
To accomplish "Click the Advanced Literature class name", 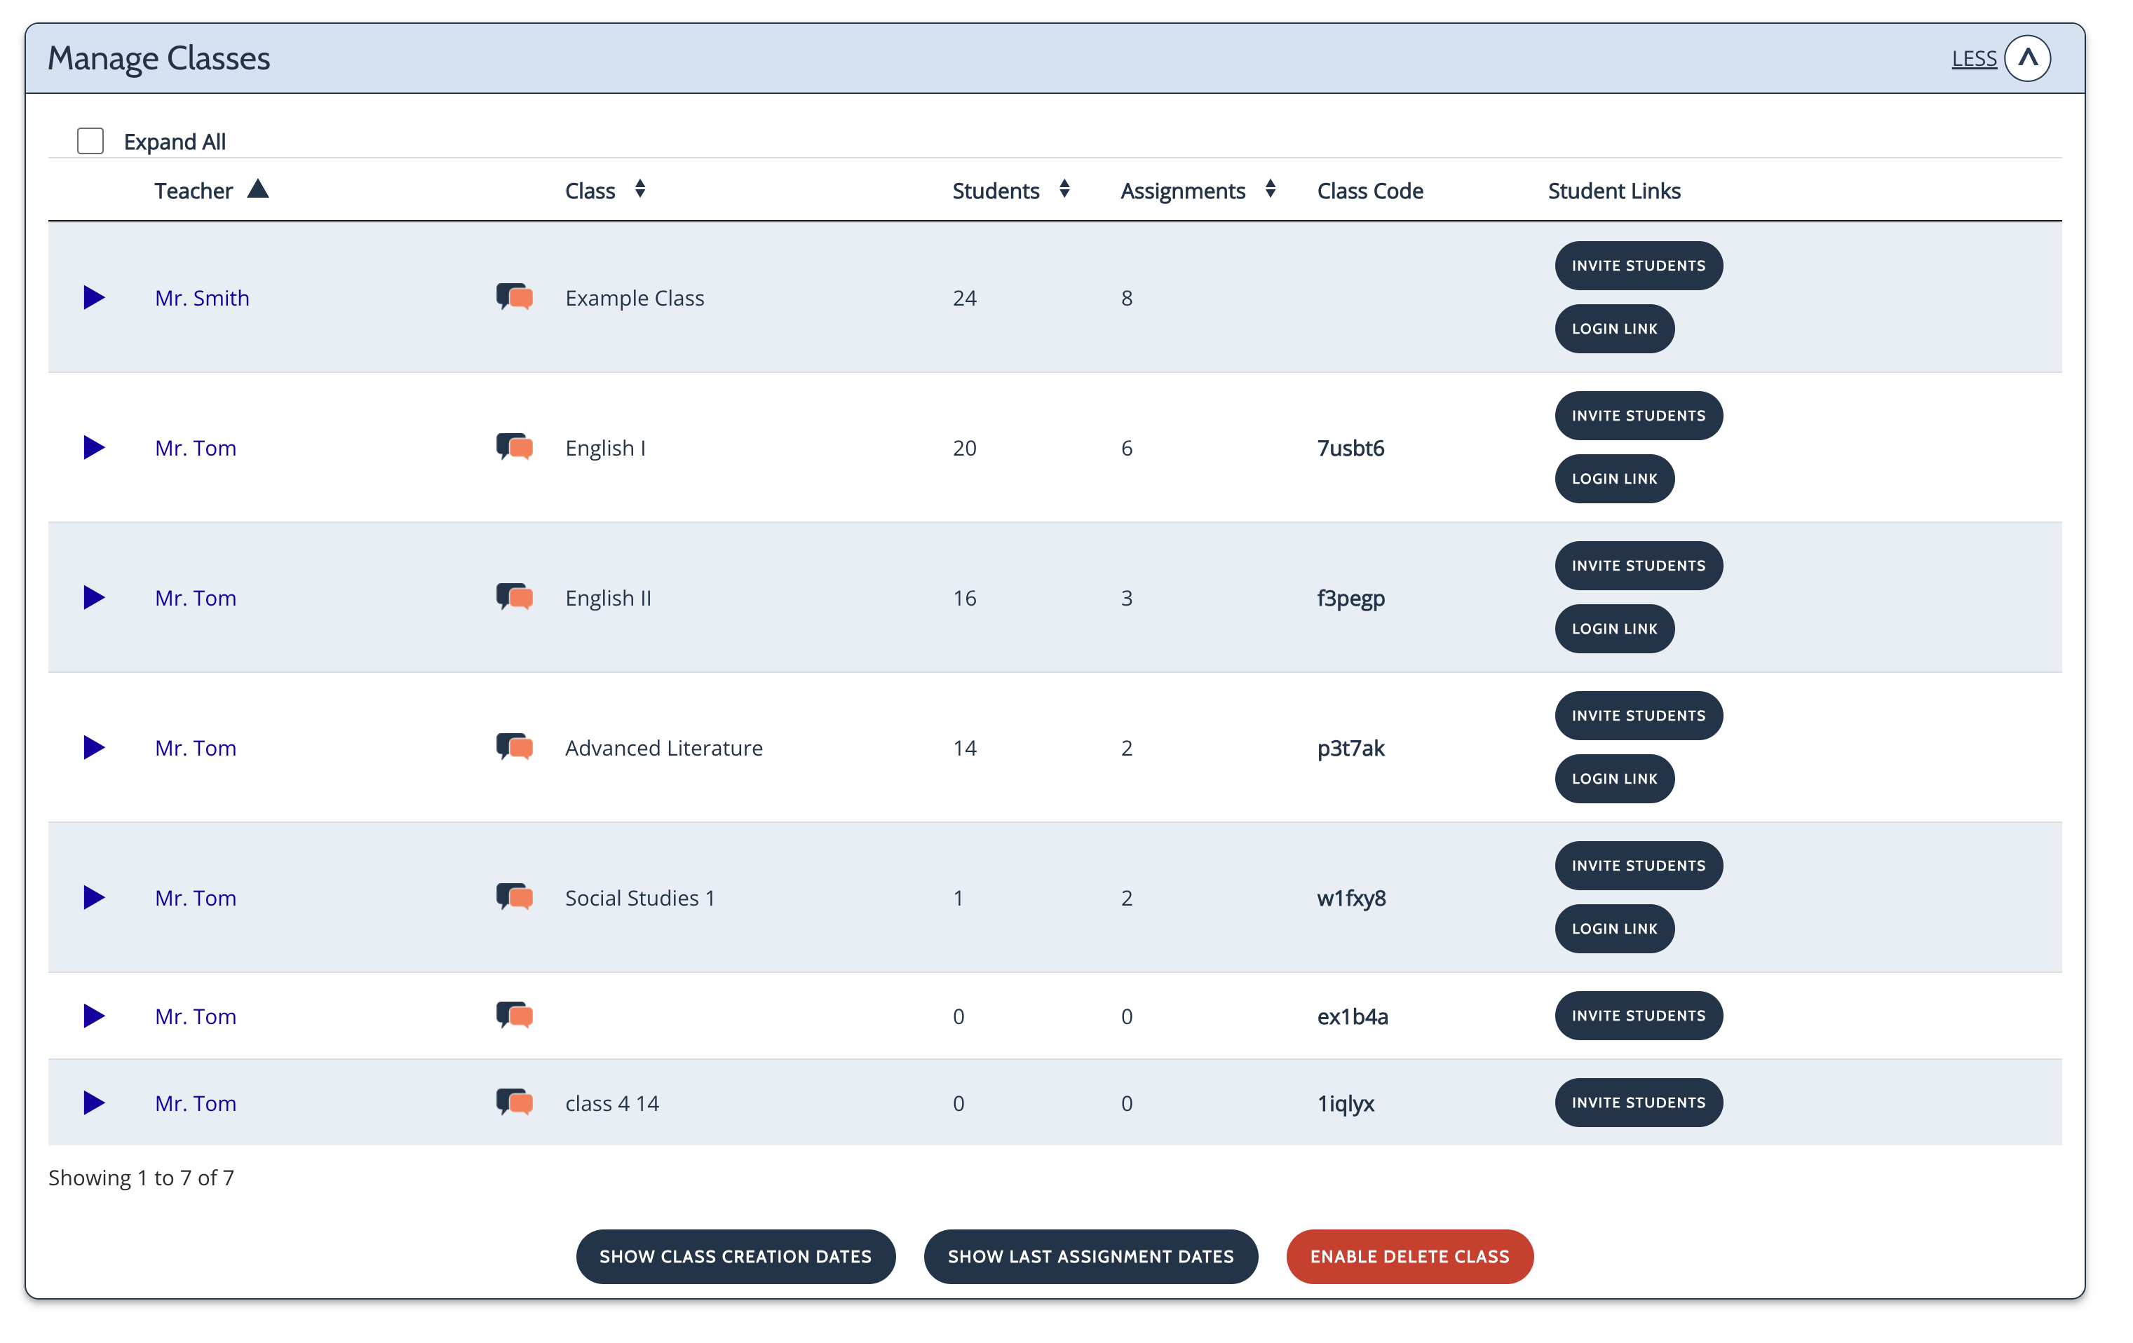I will 663,748.
